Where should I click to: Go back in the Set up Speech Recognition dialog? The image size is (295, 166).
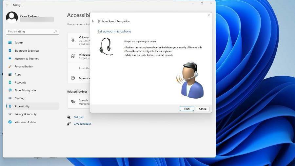tap(93, 21)
